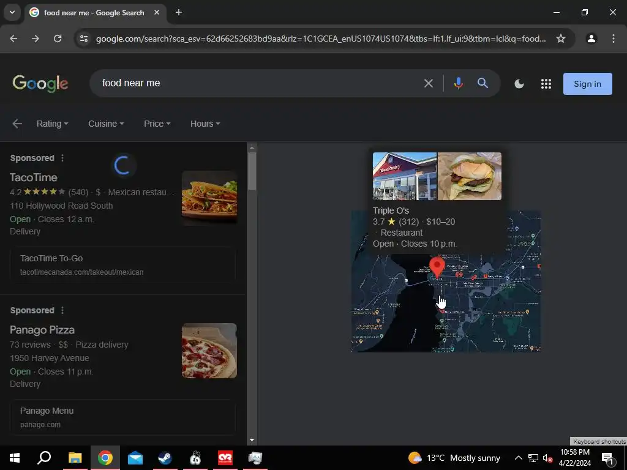Open the Chrome profile icon
This screenshot has width=627, height=470.
pos(591,39)
